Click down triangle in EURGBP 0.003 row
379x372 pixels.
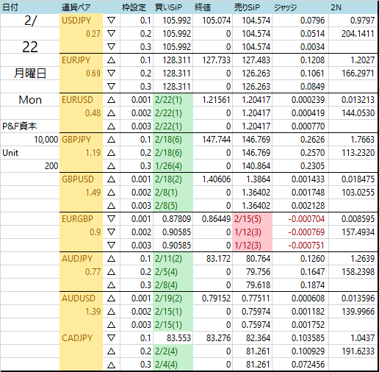click(111, 246)
